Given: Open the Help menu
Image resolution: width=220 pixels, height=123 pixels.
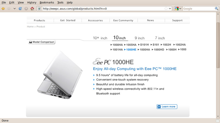Looking at the screenshot, I should pyautogui.click(x=70, y=3).
